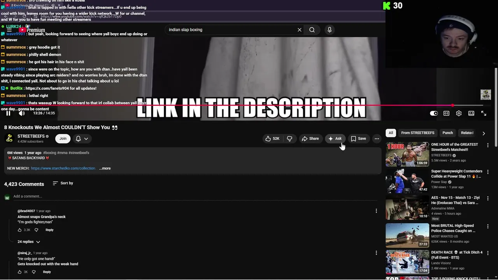This screenshot has width=498, height=280.
Task: Click the #streetbeefs hashtag
Action: click(x=79, y=153)
